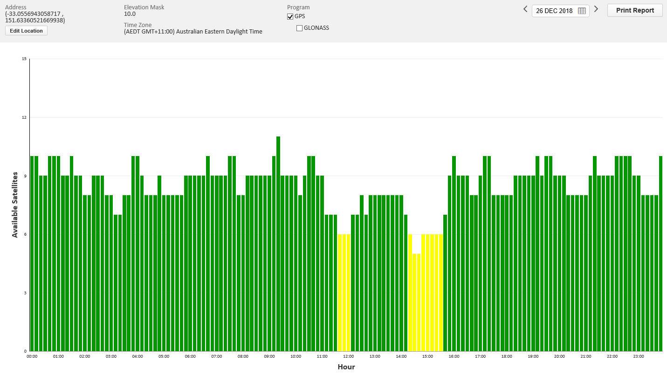
Task: Click the GLONASS label text
Action: (x=316, y=28)
